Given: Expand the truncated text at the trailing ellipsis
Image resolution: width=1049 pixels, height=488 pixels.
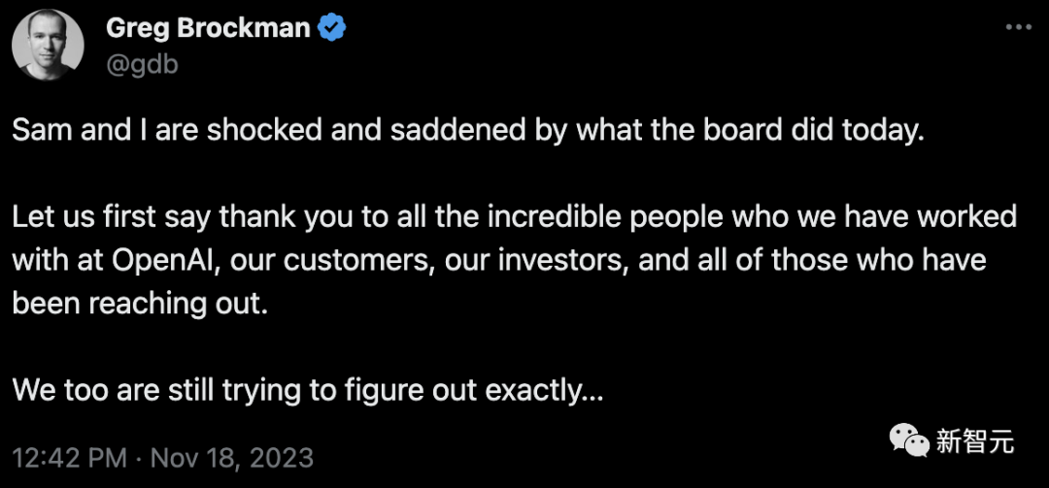Looking at the screenshot, I should [594, 391].
